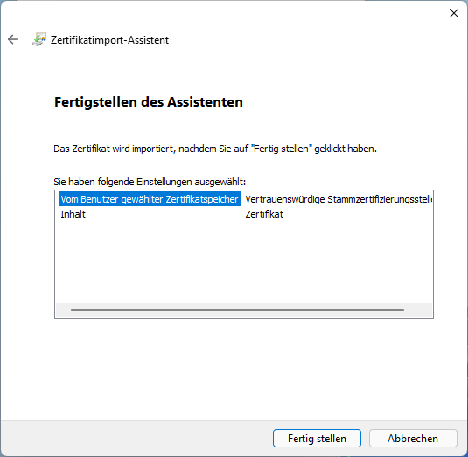Screen dimensions: 468x457
Task: Click Fertig stellen to import the certificate
Action: click(317, 439)
